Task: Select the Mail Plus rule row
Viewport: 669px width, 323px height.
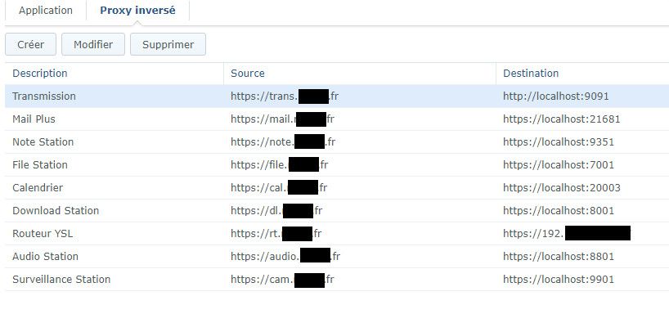Action: [x=337, y=119]
